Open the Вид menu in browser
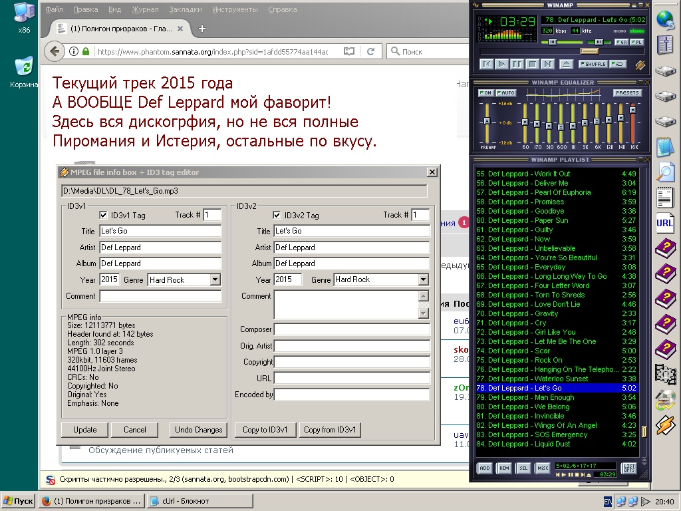 pos(114,9)
